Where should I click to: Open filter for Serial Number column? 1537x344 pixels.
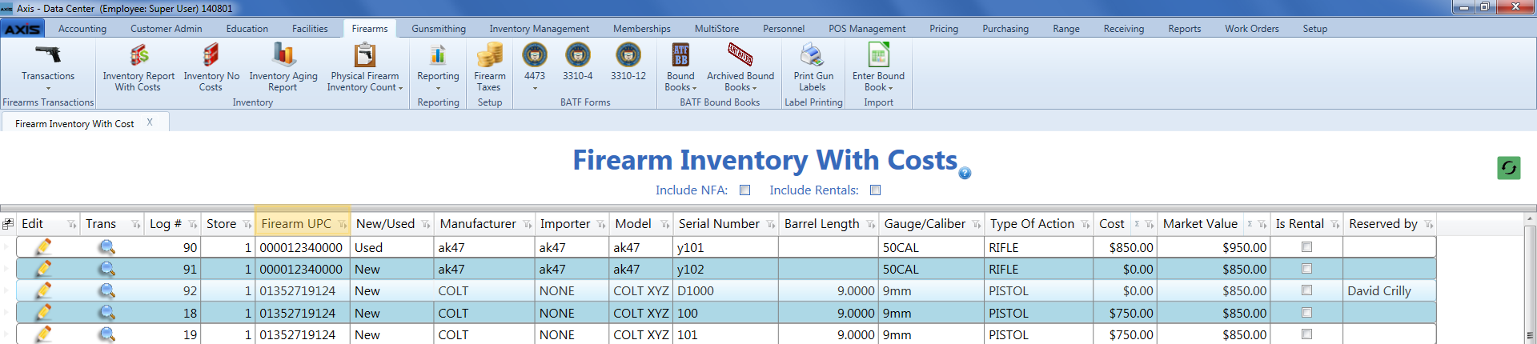[770, 225]
